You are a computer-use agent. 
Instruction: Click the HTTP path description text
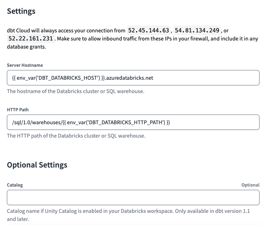tap(76, 136)
